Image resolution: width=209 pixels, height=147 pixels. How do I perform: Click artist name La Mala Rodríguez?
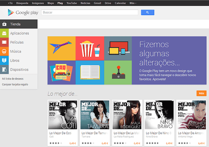124,137
